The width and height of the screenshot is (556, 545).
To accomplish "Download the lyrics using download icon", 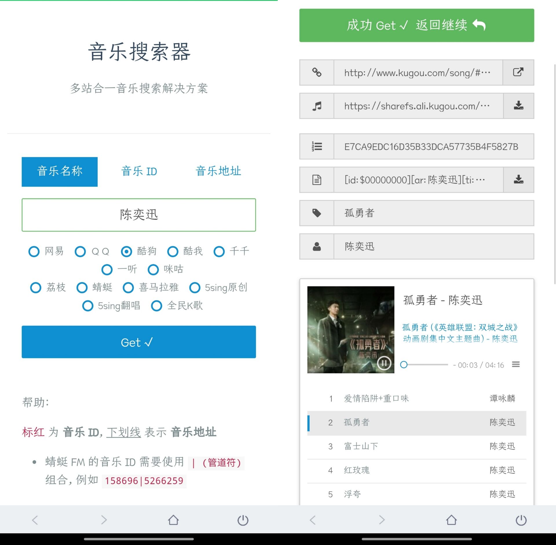I will pyautogui.click(x=518, y=180).
